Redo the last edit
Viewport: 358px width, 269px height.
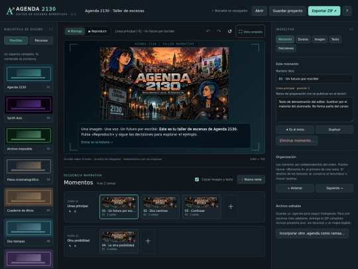(219, 31)
